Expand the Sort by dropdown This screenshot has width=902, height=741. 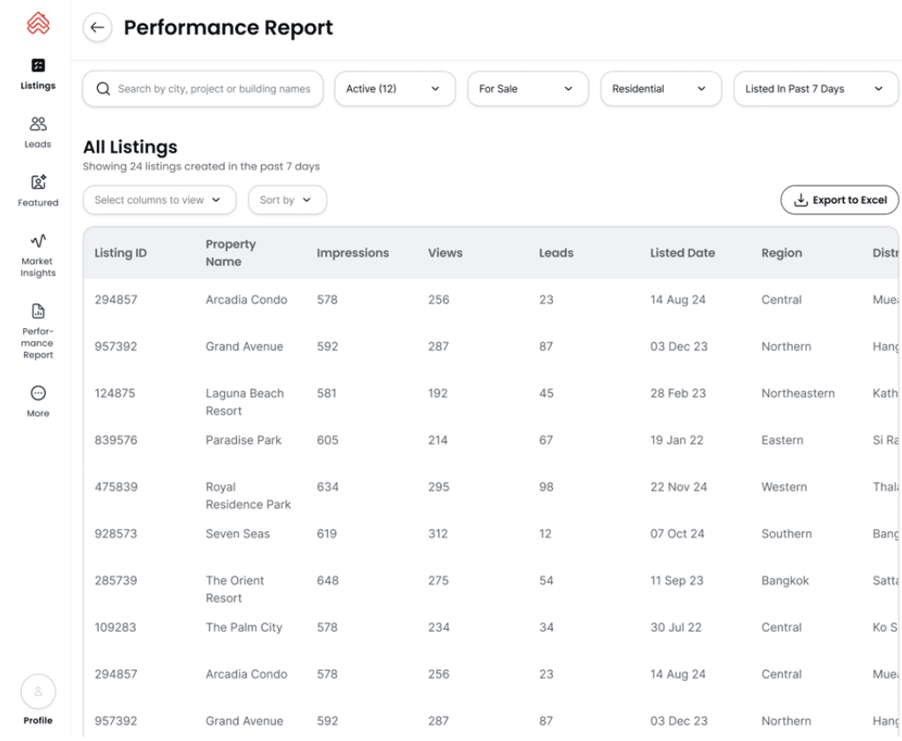(287, 200)
